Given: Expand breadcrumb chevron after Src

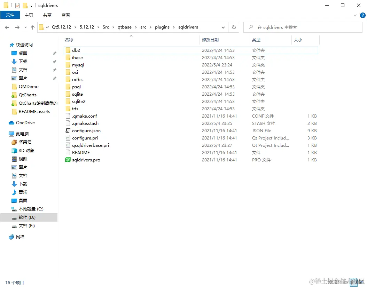Looking at the screenshot, I should coord(113,27).
